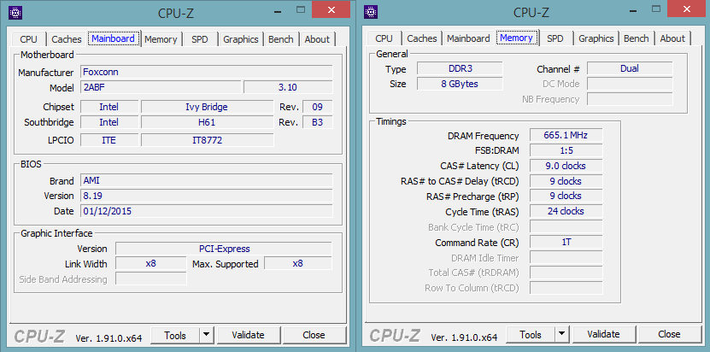This screenshot has height=352, width=710.
Task: Click Chipset name field Ivy Bridge
Action: [207, 107]
